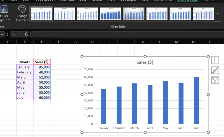Select the Month header cell
Viewport: 224px width, 137px height.
click(x=25, y=62)
